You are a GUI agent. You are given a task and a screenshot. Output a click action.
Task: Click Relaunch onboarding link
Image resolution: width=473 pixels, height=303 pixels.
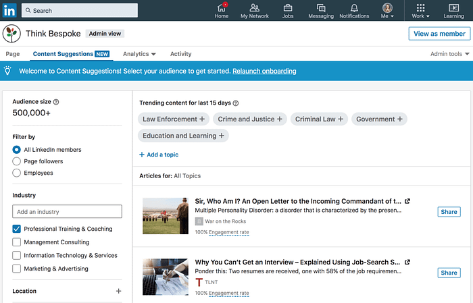pos(264,71)
